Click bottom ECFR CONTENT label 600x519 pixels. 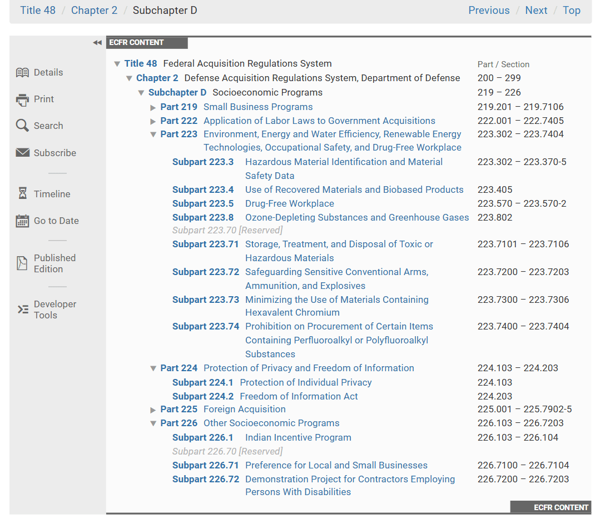pyautogui.click(x=551, y=507)
